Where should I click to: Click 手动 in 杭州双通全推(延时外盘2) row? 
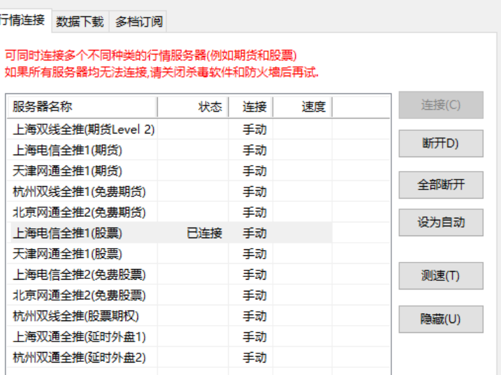pos(254,357)
